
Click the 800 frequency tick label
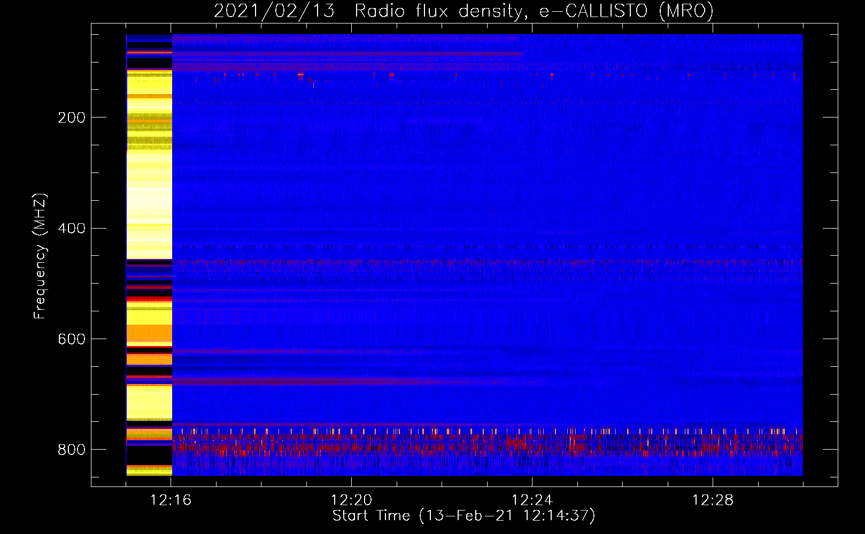pos(72,450)
